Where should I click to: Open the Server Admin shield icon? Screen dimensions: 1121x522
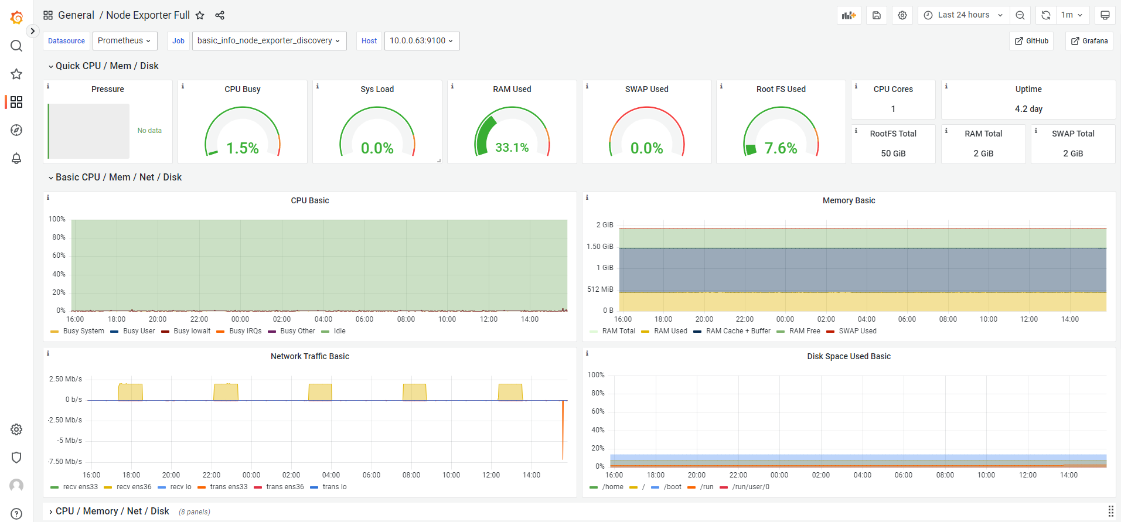[16, 458]
